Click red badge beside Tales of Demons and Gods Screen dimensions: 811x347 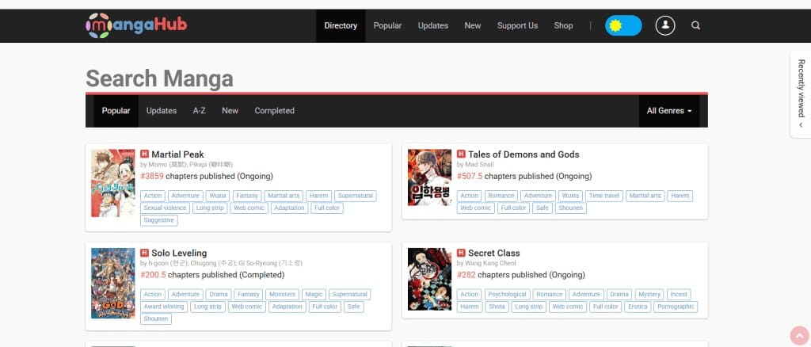[x=461, y=154]
